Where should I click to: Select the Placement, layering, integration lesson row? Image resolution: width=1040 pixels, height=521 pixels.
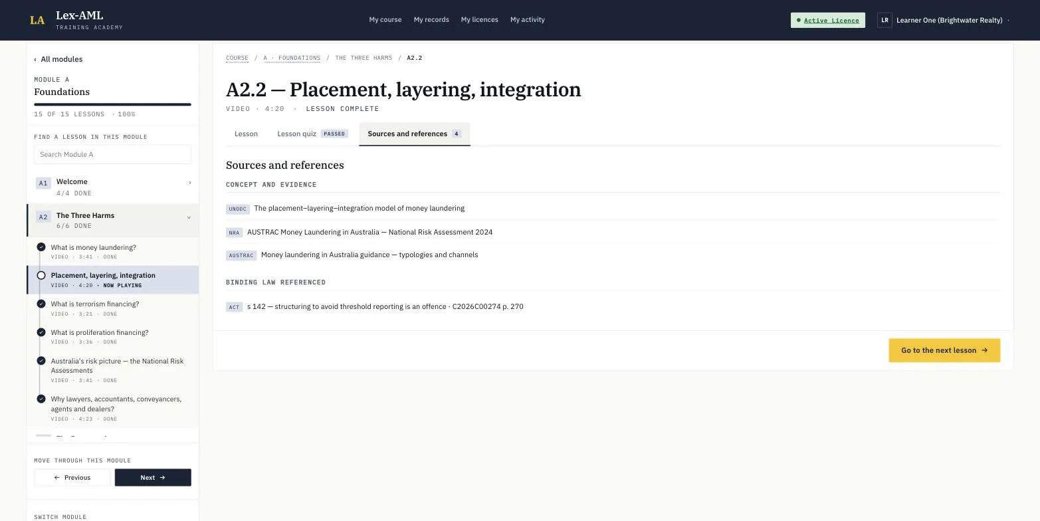(x=113, y=280)
